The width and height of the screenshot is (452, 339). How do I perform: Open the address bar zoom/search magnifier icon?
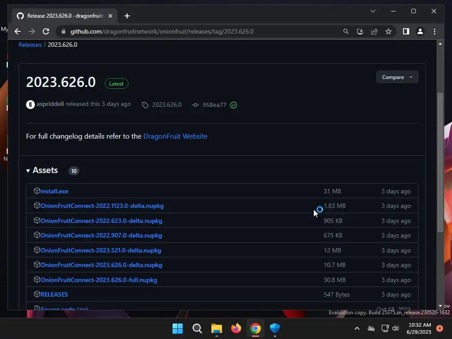click(x=346, y=31)
